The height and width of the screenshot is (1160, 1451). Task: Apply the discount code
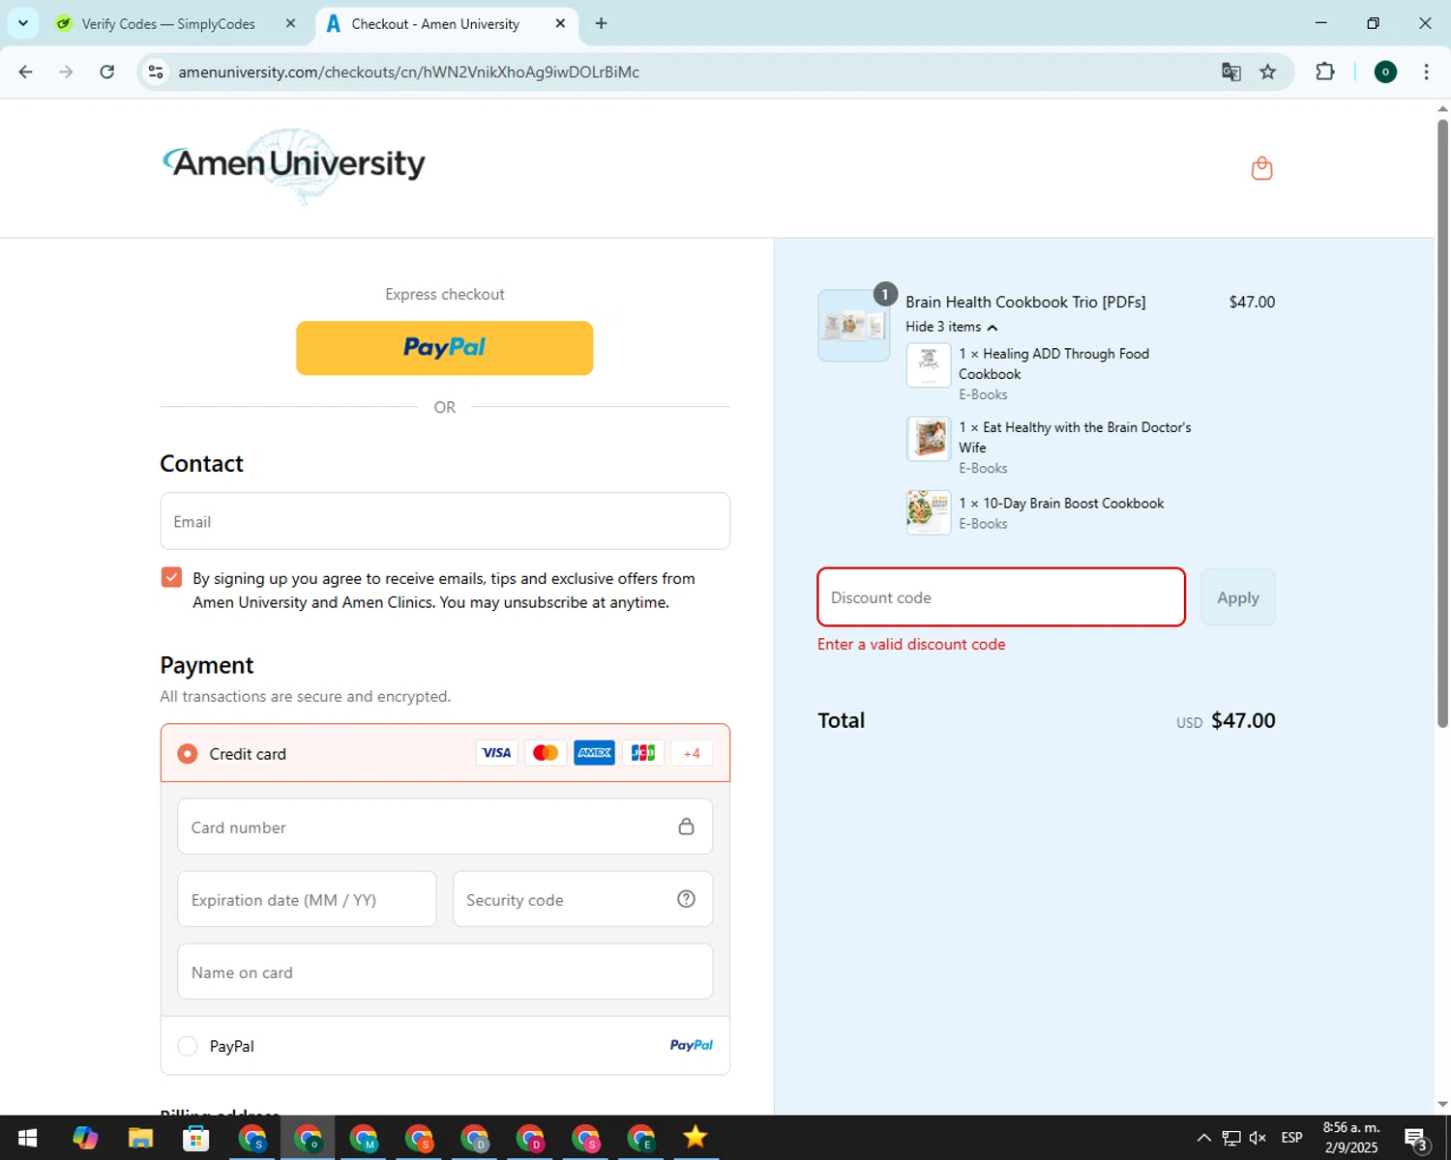1238,597
